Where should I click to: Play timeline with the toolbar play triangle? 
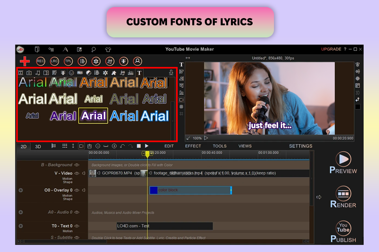click(146, 146)
